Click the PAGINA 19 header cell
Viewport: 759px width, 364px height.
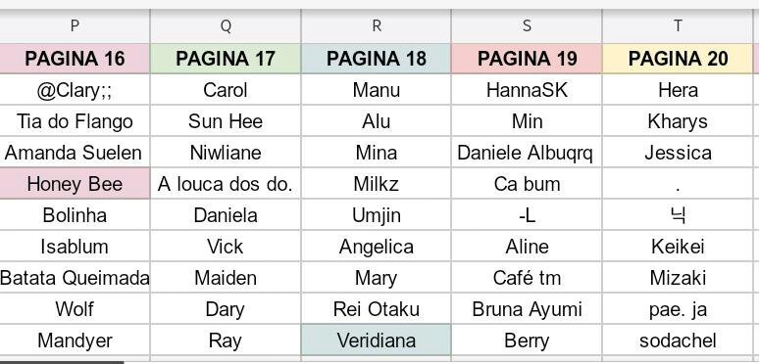pyautogui.click(x=527, y=59)
